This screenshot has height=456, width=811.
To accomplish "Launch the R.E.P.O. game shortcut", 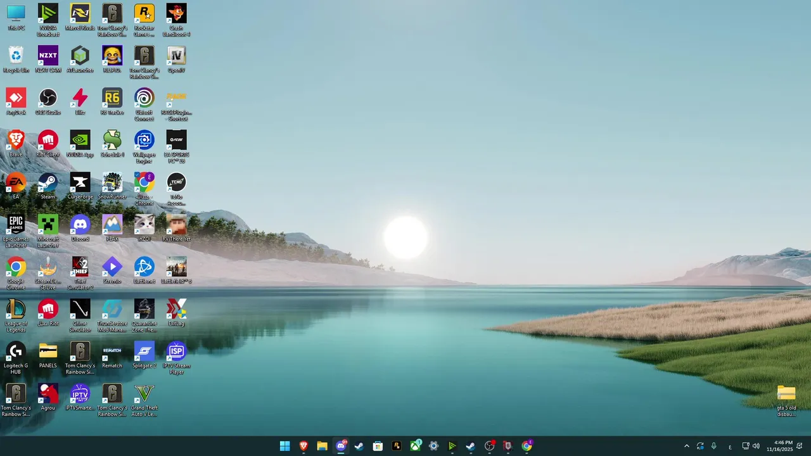I will click(x=112, y=60).
